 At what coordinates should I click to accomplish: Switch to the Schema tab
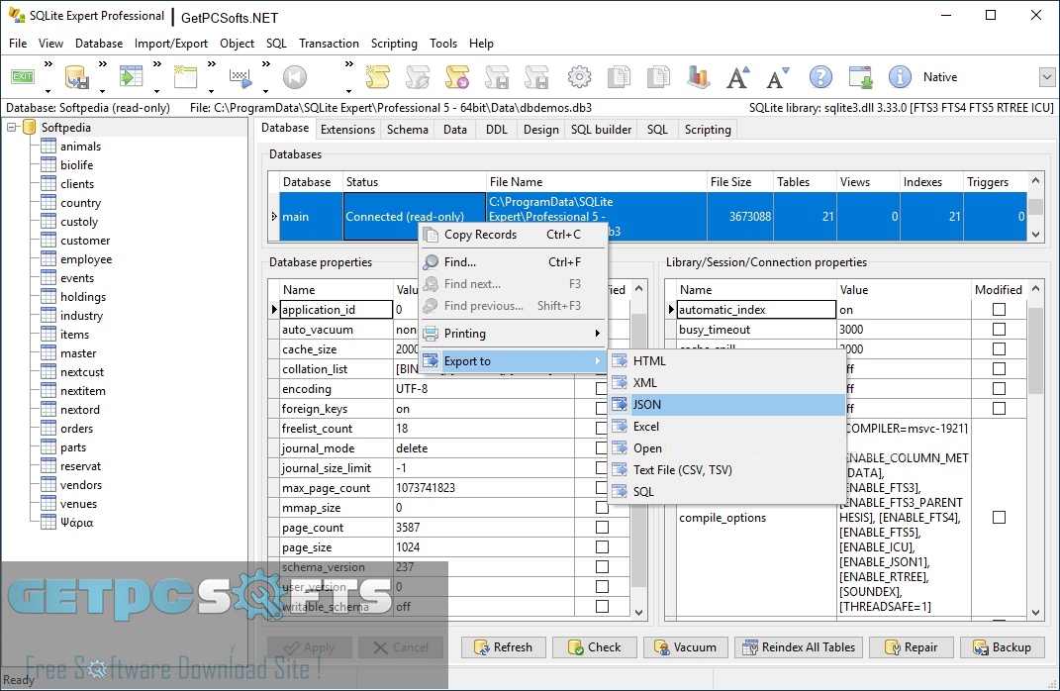pyautogui.click(x=407, y=129)
